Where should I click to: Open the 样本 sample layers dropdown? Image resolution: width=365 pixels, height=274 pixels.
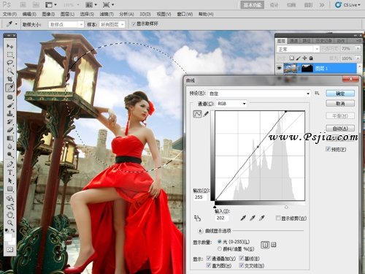112,25
